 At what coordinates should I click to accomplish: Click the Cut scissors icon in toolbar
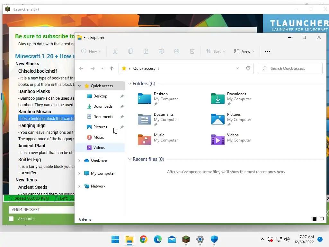click(x=115, y=51)
